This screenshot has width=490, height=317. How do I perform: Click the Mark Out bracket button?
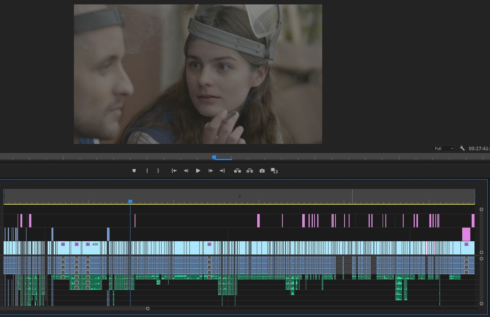pyautogui.click(x=158, y=171)
